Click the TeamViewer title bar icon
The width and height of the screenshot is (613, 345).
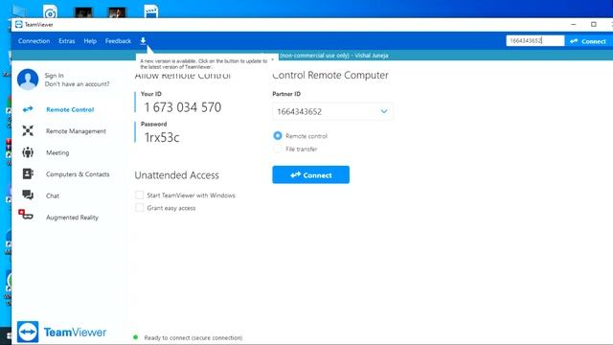pyautogui.click(x=19, y=24)
